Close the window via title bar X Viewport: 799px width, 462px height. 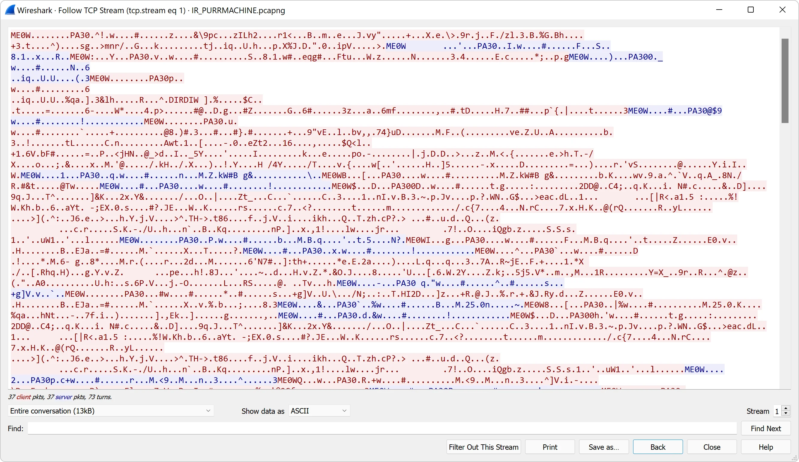(x=782, y=10)
